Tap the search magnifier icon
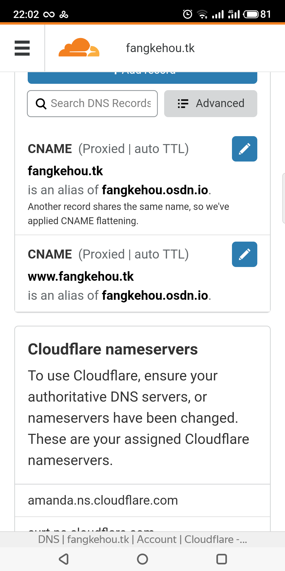 pos(41,104)
